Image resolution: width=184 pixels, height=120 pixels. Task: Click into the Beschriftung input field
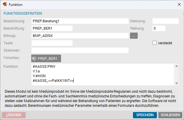point(52,28)
